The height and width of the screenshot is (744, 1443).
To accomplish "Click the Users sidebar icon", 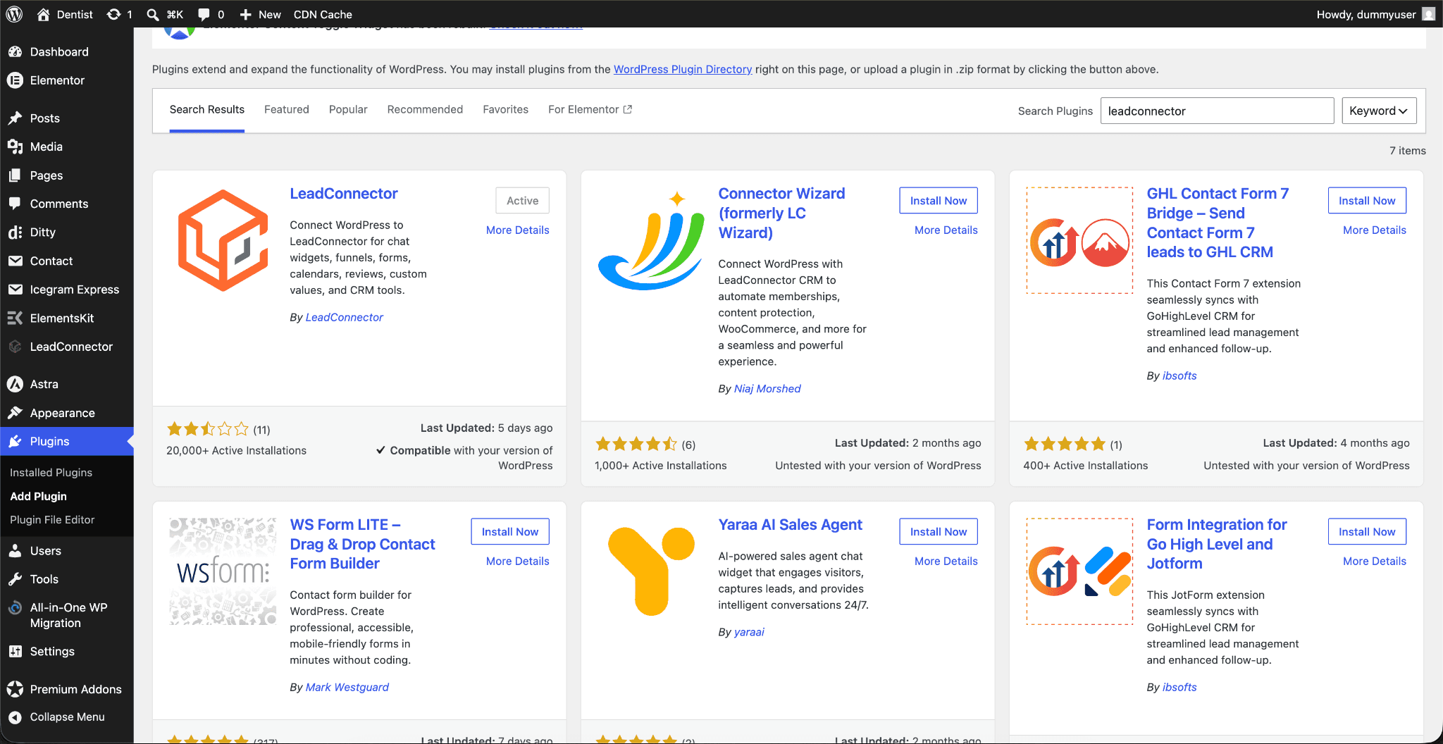I will point(15,551).
